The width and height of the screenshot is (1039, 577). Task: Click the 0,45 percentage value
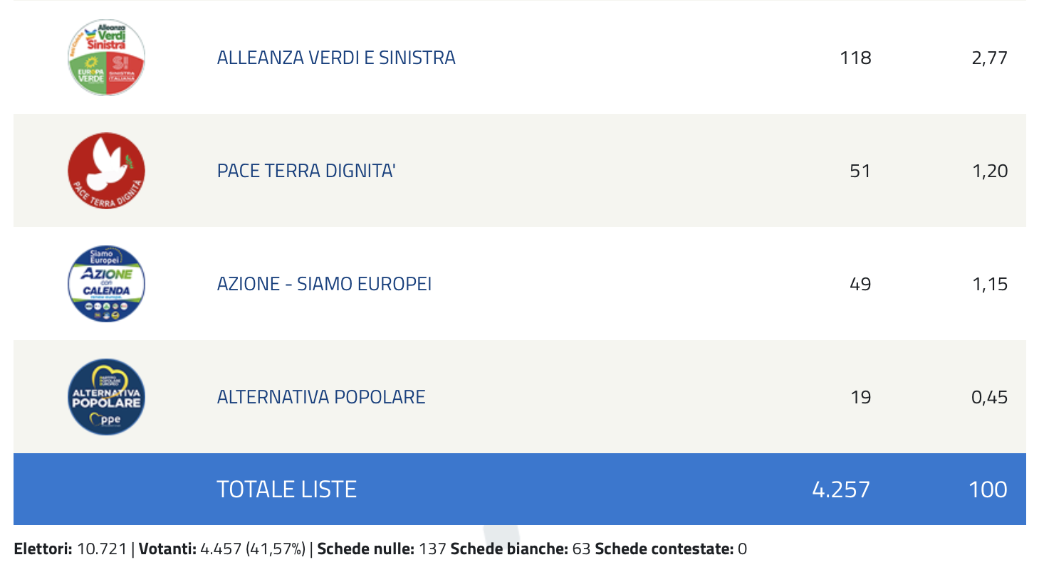[989, 397]
